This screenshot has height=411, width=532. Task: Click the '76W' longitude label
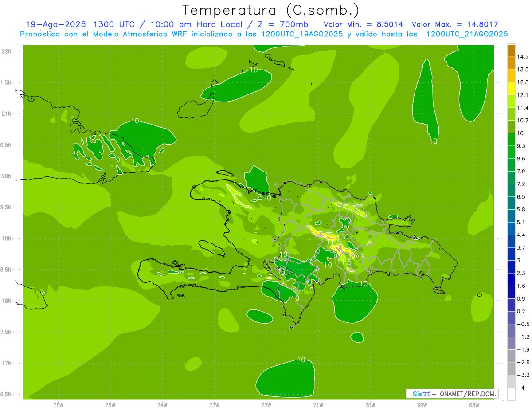click(x=58, y=405)
